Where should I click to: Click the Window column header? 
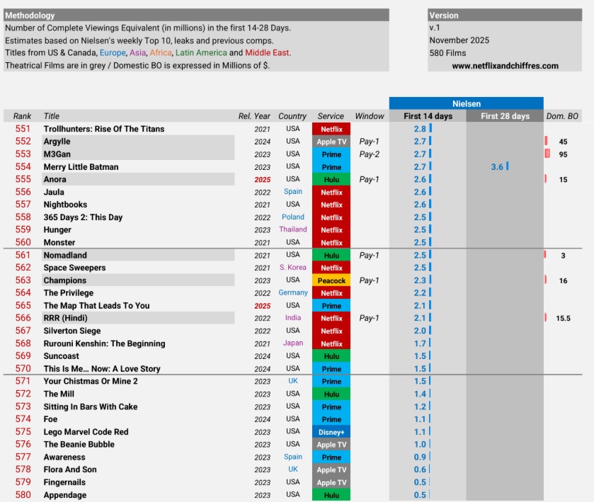tap(370, 116)
